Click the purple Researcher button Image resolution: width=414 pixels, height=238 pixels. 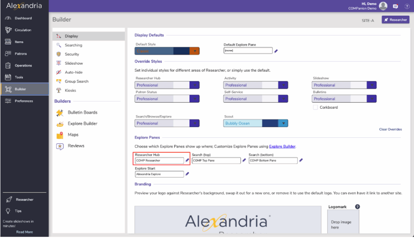point(395,20)
